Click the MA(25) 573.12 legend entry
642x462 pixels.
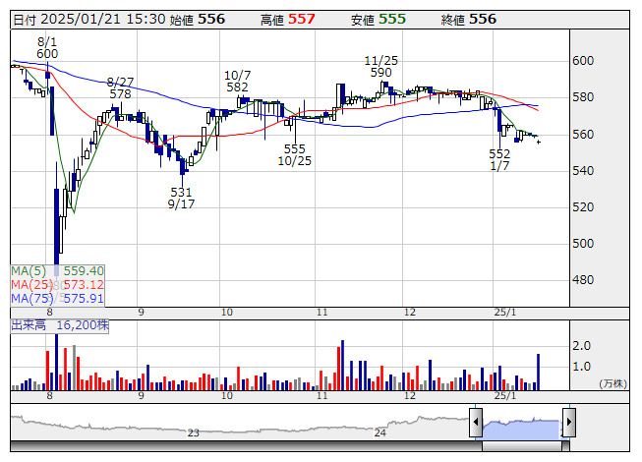[57, 285]
